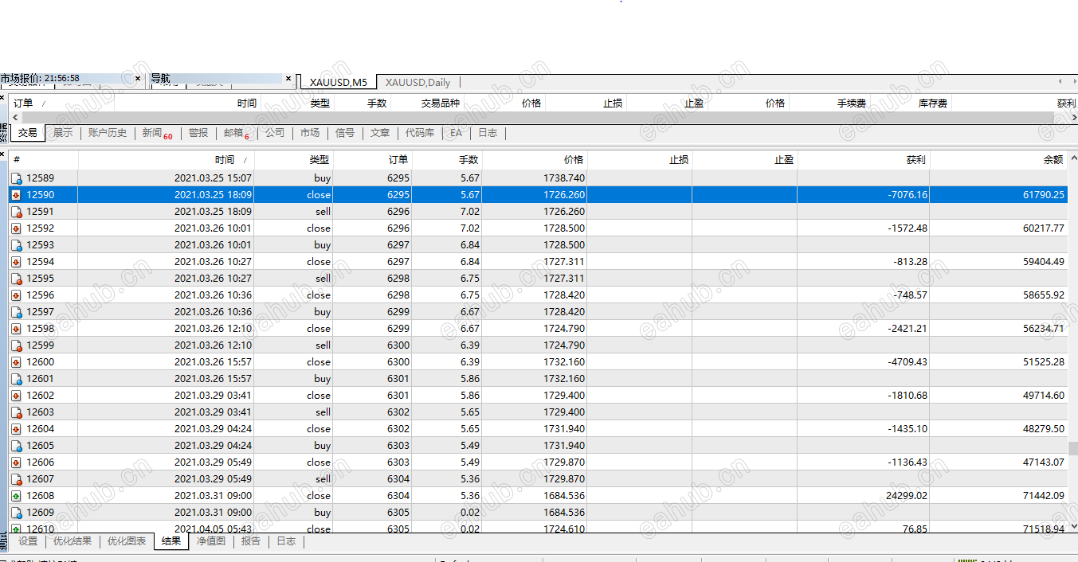Click the loss icon in row 12606

coord(15,462)
